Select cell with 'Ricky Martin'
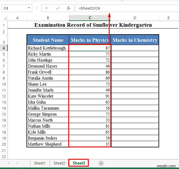 [48, 54]
